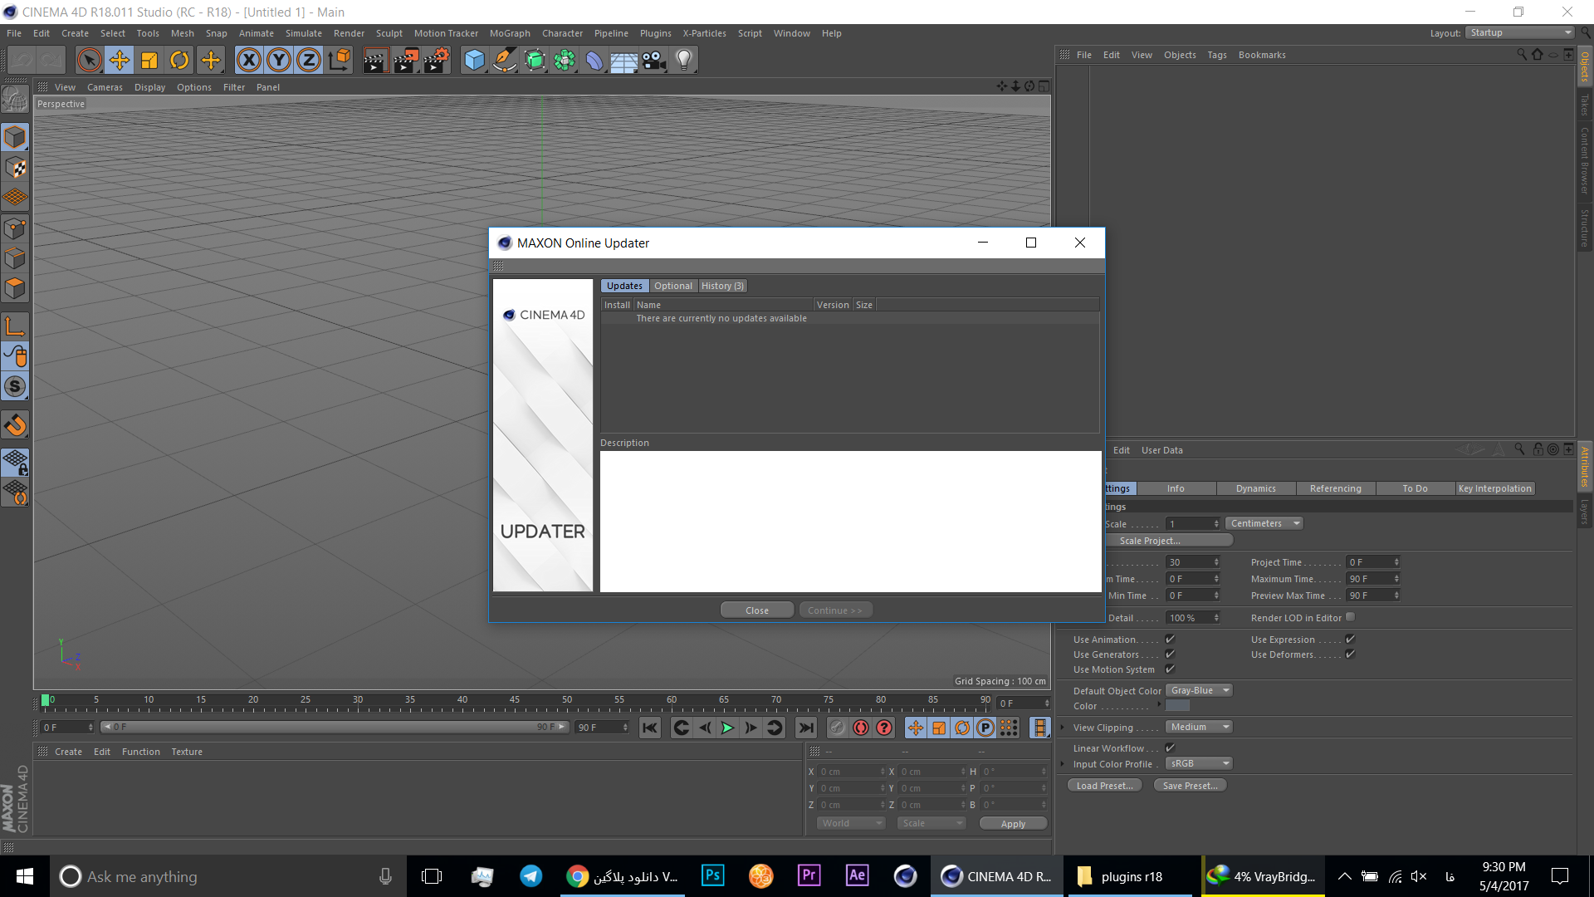Viewport: 1594px width, 897px height.
Task: Switch to Optional tab in updater
Action: pos(673,286)
